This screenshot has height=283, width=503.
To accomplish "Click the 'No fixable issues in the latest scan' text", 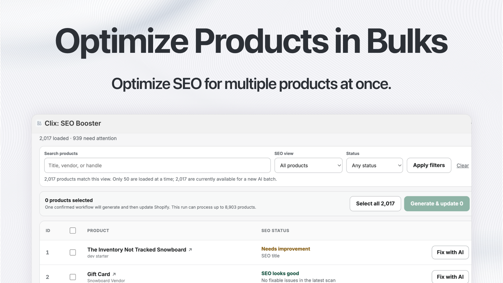I will click(x=298, y=280).
